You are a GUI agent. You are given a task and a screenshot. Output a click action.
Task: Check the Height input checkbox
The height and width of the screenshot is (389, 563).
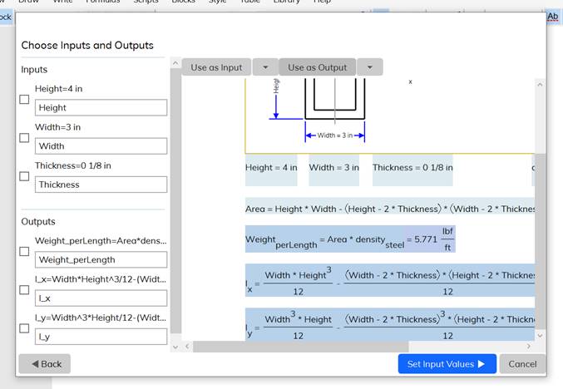[24, 100]
